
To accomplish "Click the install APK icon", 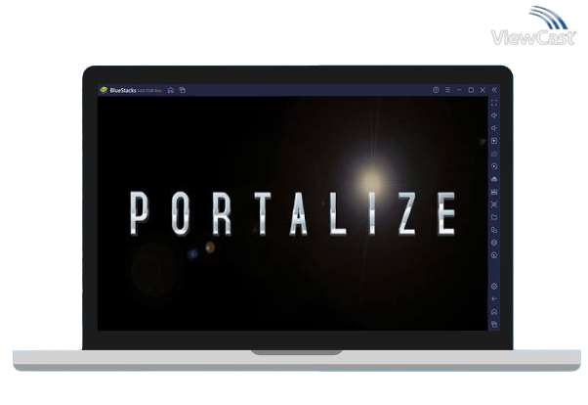I will [494, 179].
